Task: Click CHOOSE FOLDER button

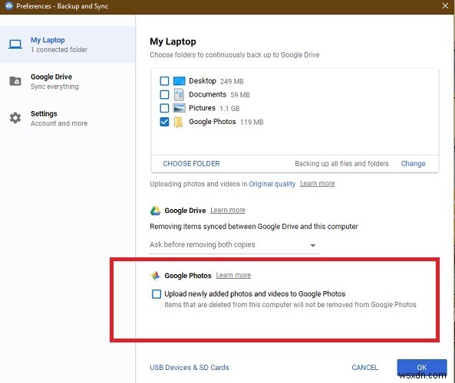Action: 191,164
